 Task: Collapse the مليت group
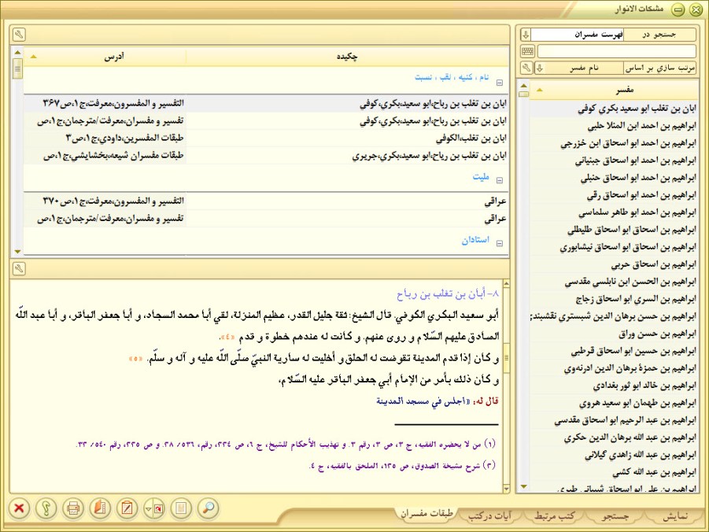(500, 180)
